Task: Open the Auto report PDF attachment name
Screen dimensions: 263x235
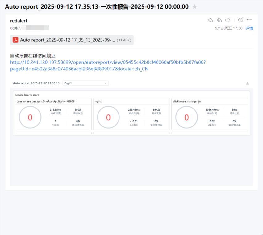Action: point(68,40)
